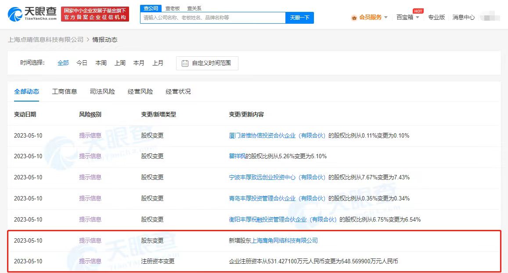This screenshot has height=273, width=508.
Task: Click the 变更/新增类型 column header
Action: [x=159, y=114]
